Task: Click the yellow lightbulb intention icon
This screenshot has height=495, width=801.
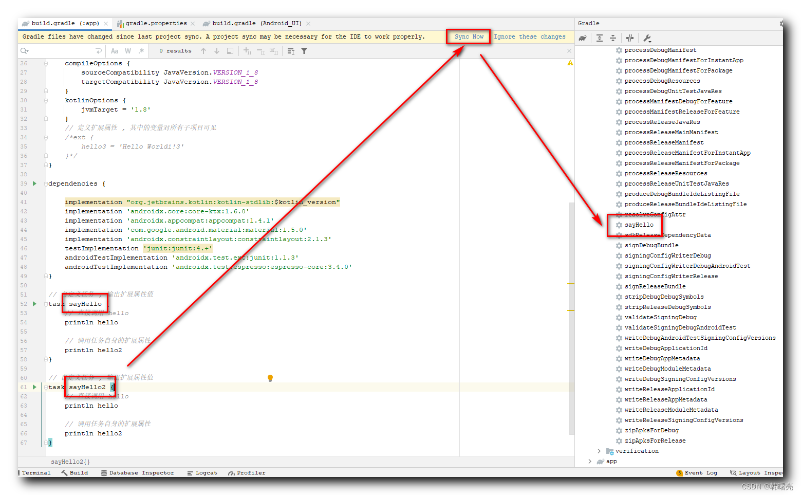Action: click(270, 378)
